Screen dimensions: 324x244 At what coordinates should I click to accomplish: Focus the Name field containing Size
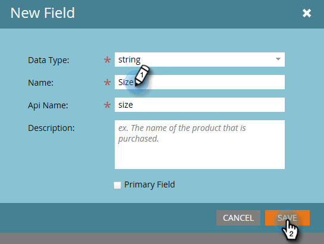[x=200, y=82]
